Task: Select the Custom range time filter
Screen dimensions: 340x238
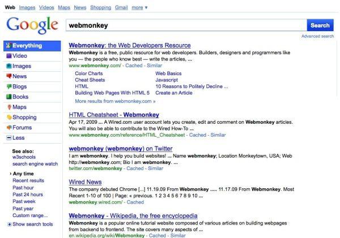Action: click(x=30, y=215)
